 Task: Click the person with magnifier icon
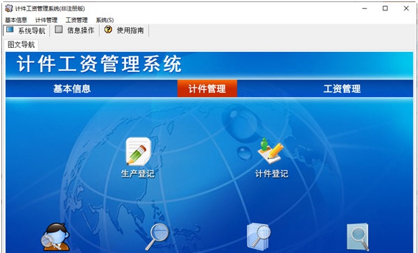[x=55, y=237]
